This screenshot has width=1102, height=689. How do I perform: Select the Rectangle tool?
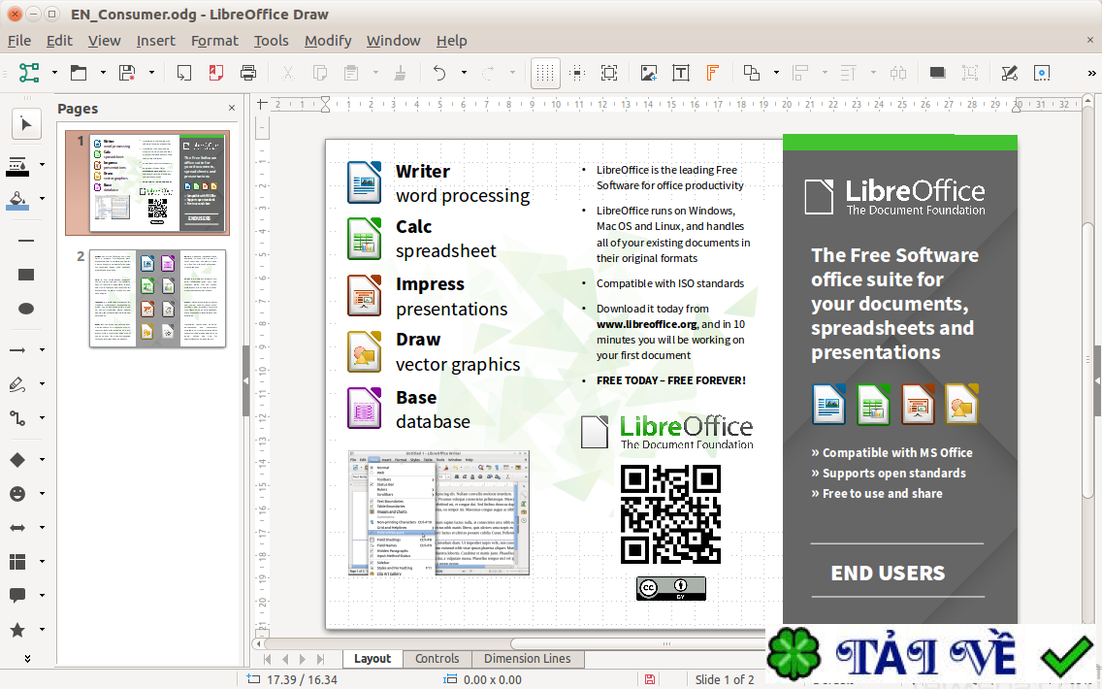[x=26, y=273]
